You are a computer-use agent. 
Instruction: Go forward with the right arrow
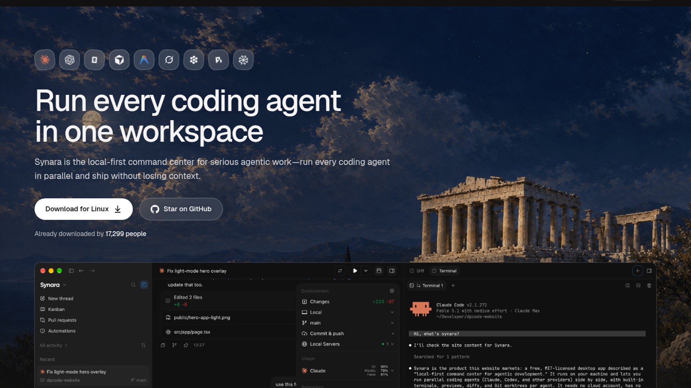(92, 271)
